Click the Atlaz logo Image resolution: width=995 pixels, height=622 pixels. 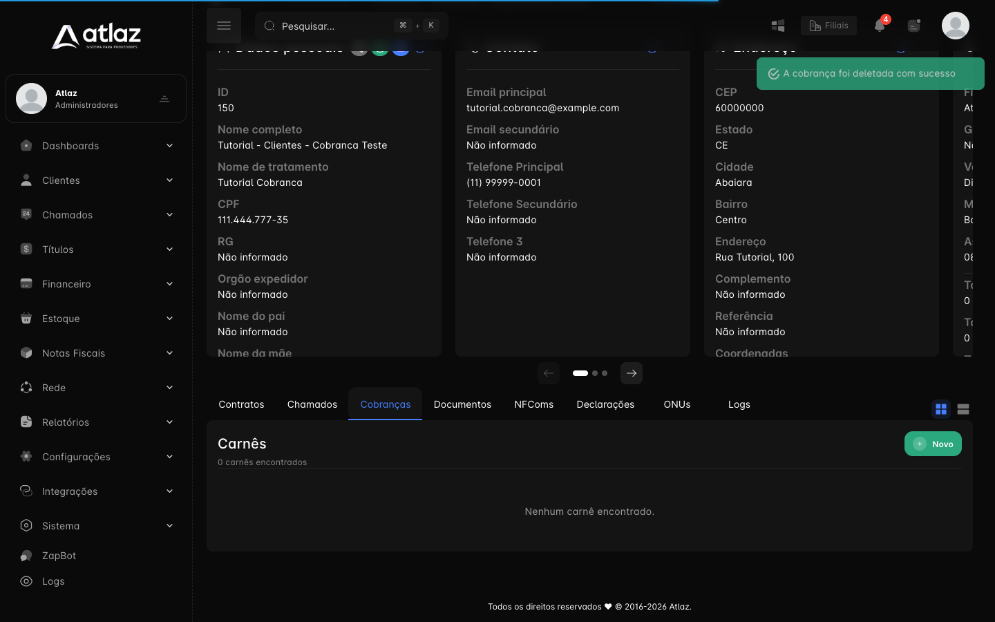[96, 36]
